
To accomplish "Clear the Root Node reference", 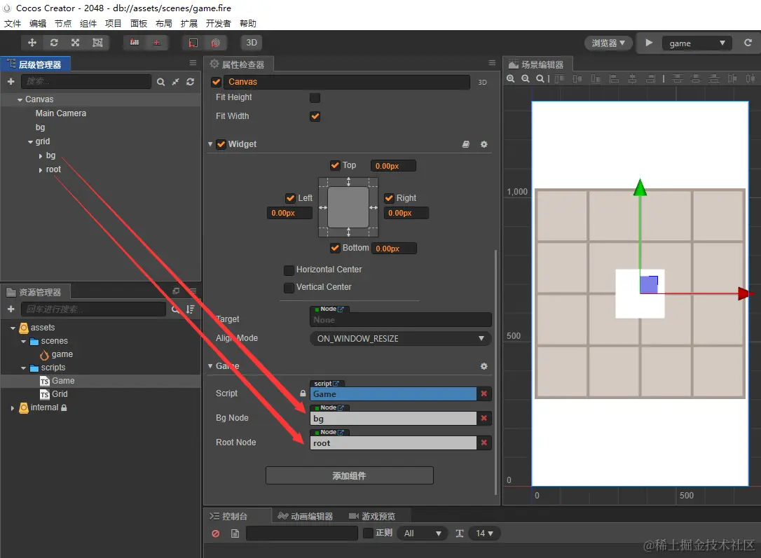I will [484, 442].
